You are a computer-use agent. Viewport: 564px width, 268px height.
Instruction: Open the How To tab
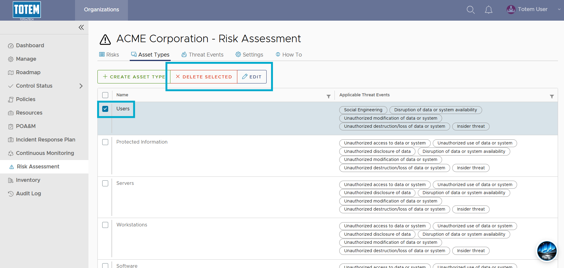(289, 55)
